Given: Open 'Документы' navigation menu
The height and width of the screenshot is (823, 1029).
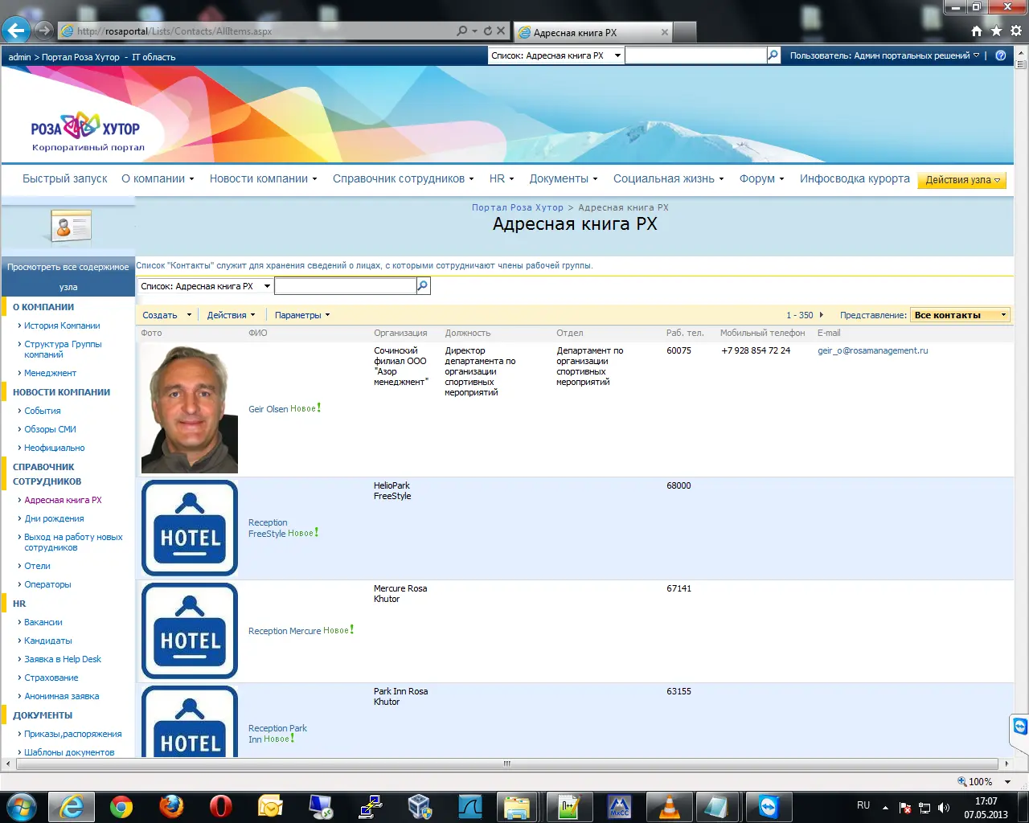Looking at the screenshot, I should 564,178.
